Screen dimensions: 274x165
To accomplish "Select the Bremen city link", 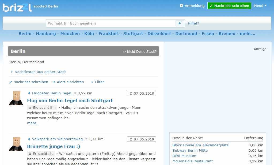I will [x=227, y=34].
